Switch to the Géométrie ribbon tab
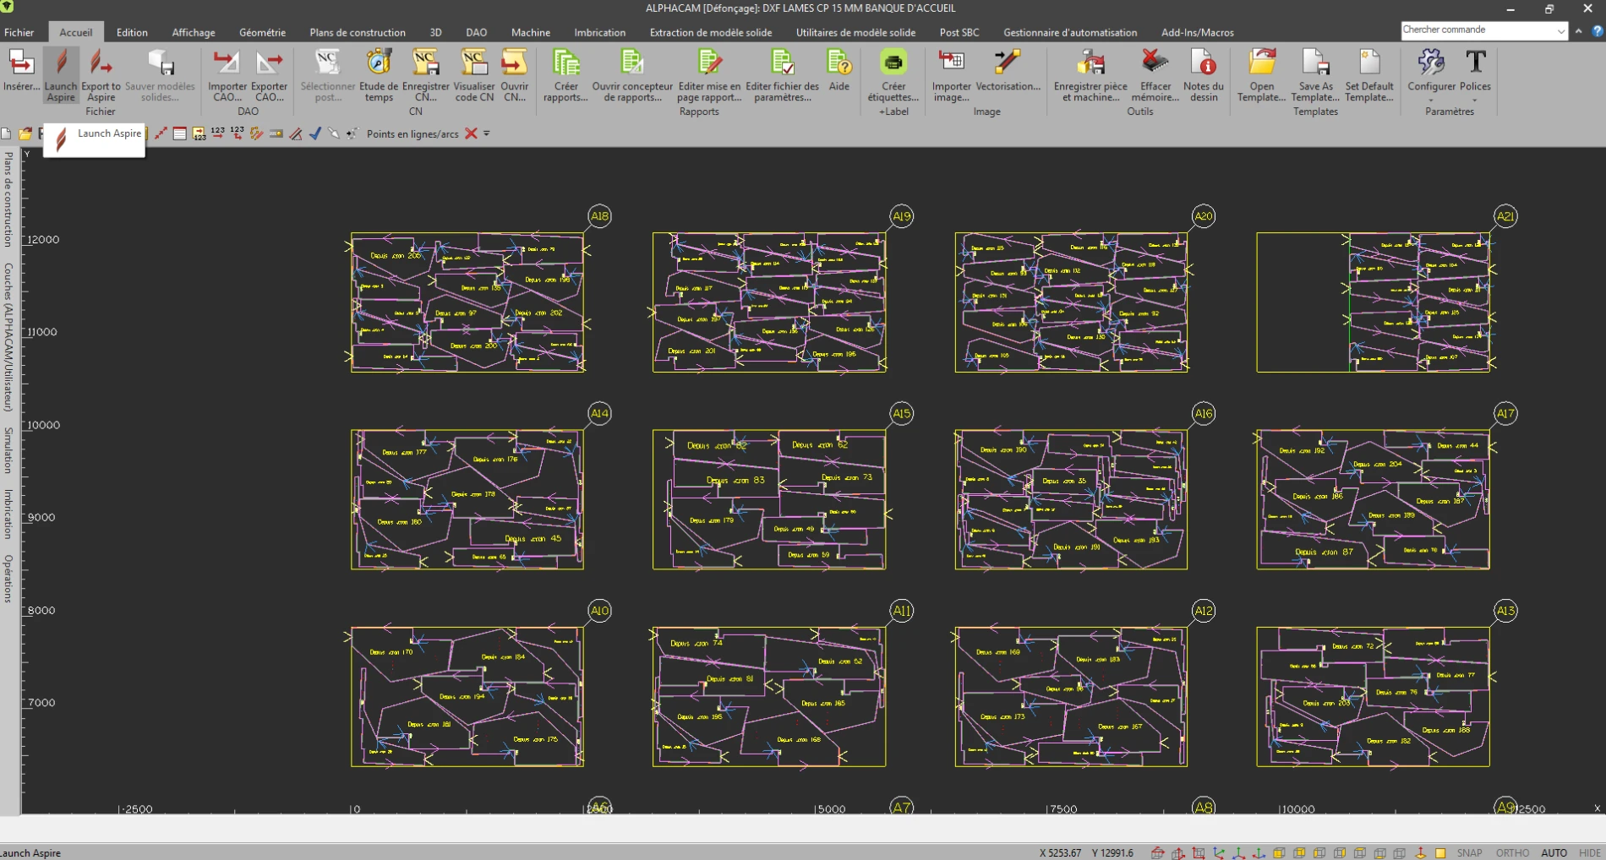The image size is (1606, 860). [262, 32]
